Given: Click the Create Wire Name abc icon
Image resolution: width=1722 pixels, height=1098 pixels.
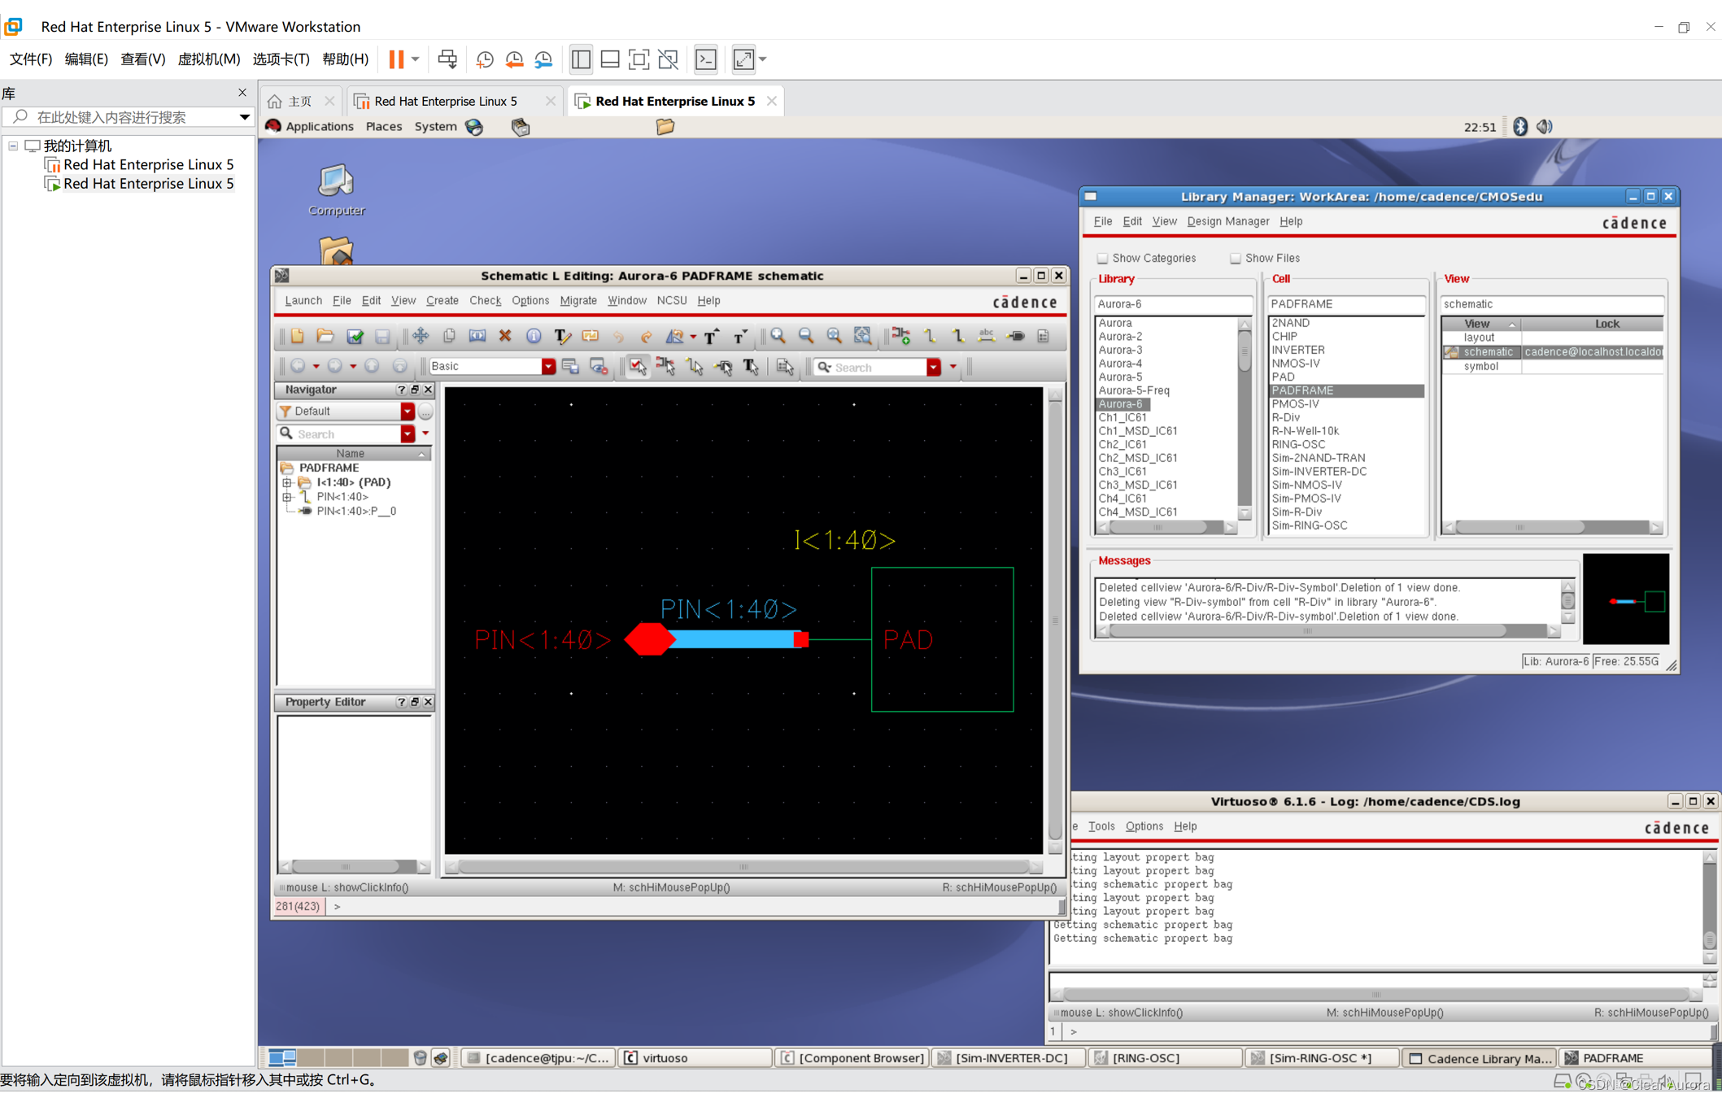Looking at the screenshot, I should [x=987, y=336].
